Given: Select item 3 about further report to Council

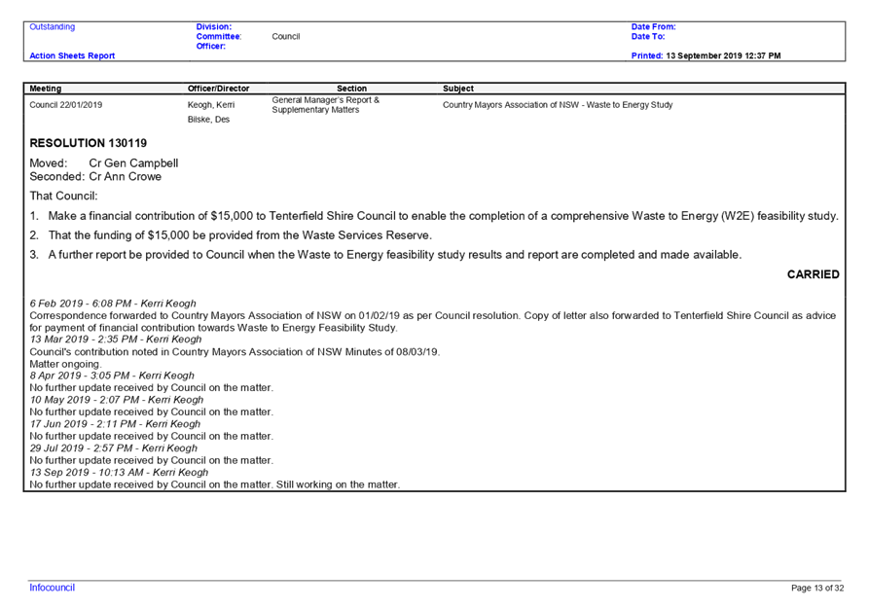Looking at the screenshot, I should [x=385, y=255].
